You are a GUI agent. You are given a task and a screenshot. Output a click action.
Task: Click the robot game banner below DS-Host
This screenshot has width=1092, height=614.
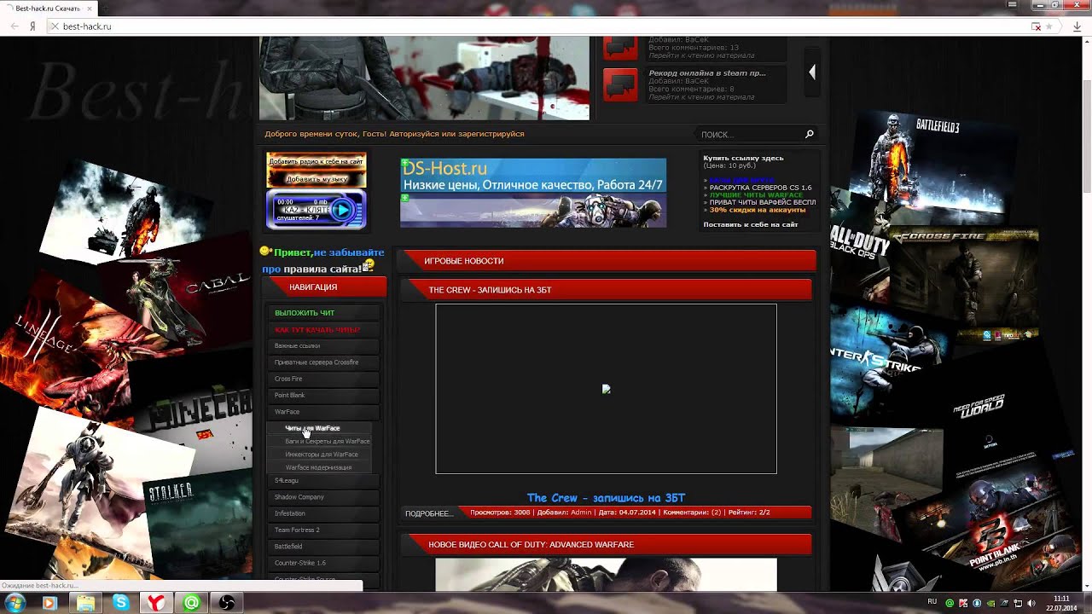[533, 211]
